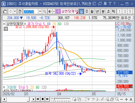Image resolution: width=135 pixels, height=103 pixels.
Task: Click the 60 moving average label
Action: pyautogui.click(x=60, y=24)
